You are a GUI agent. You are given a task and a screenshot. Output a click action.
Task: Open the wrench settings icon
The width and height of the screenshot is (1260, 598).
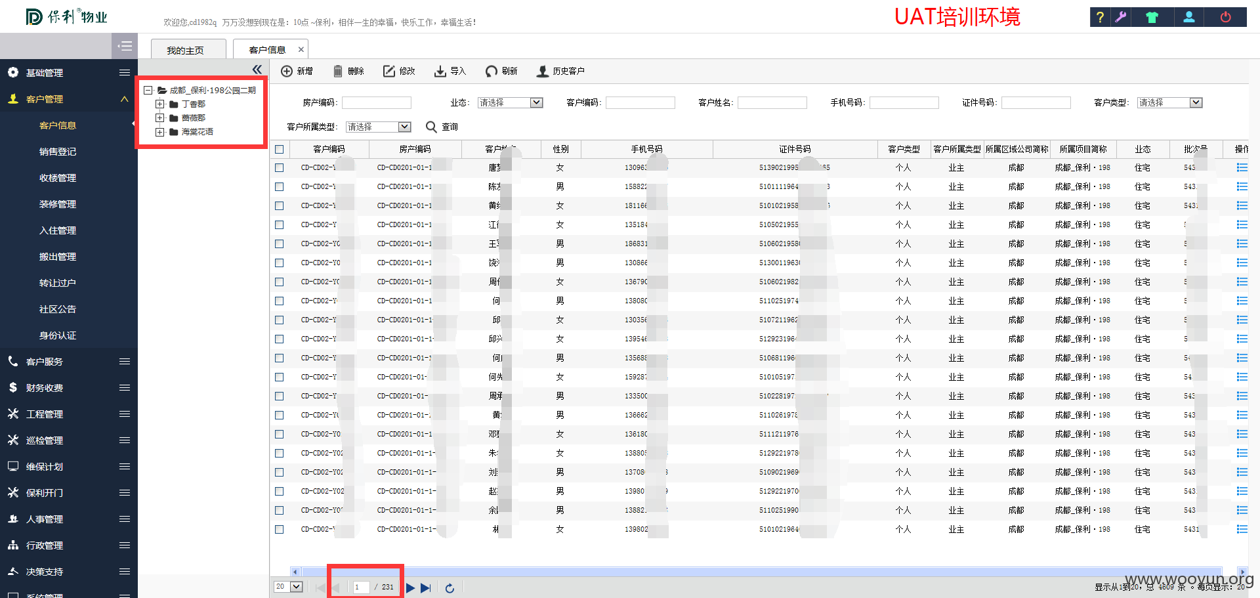1121,17
